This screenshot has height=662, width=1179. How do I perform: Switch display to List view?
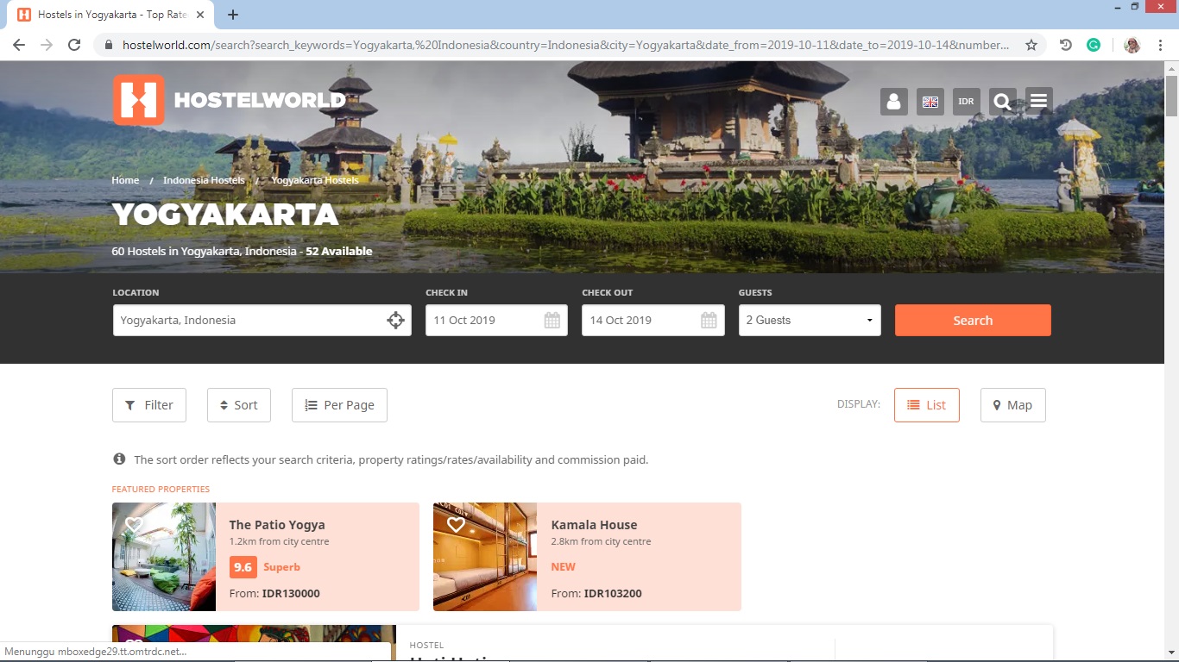click(x=927, y=405)
